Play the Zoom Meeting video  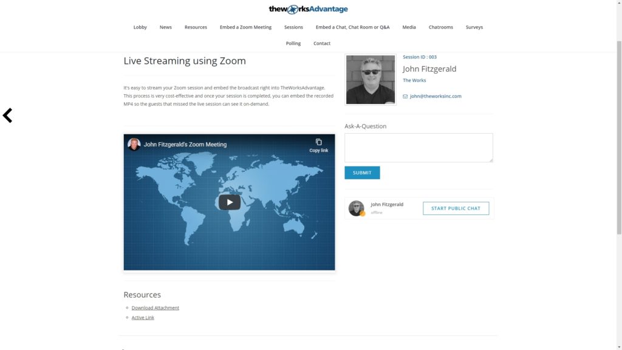[229, 202]
